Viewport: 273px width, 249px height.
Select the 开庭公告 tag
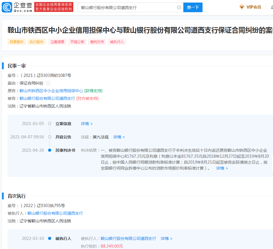(x=77, y=42)
